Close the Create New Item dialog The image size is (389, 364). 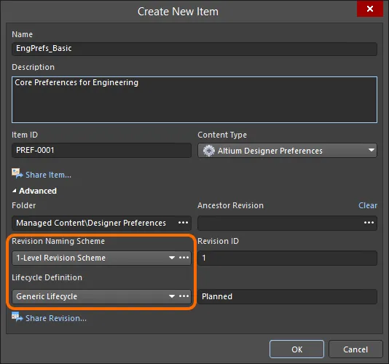tap(370, 9)
